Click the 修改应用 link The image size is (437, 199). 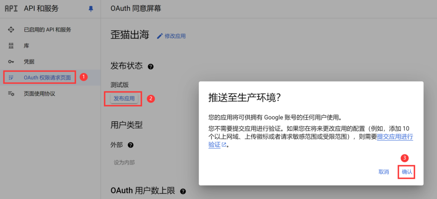(175, 36)
